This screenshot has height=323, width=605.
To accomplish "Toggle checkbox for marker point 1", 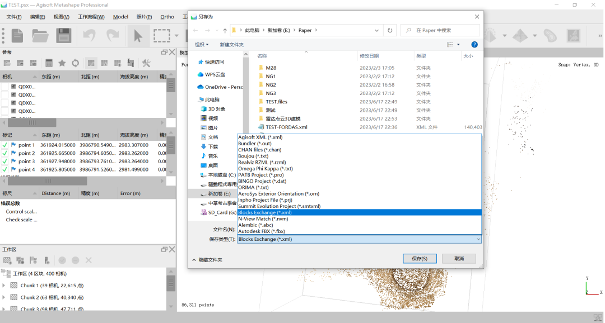I will click(4, 145).
